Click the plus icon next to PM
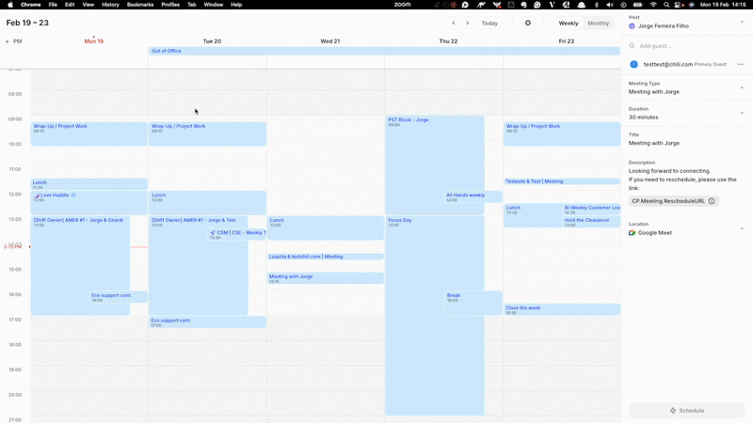Screen dimensions: 753x423 pyautogui.click(x=8, y=41)
